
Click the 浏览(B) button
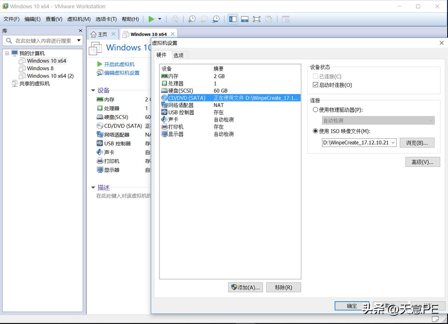pyautogui.click(x=417, y=142)
